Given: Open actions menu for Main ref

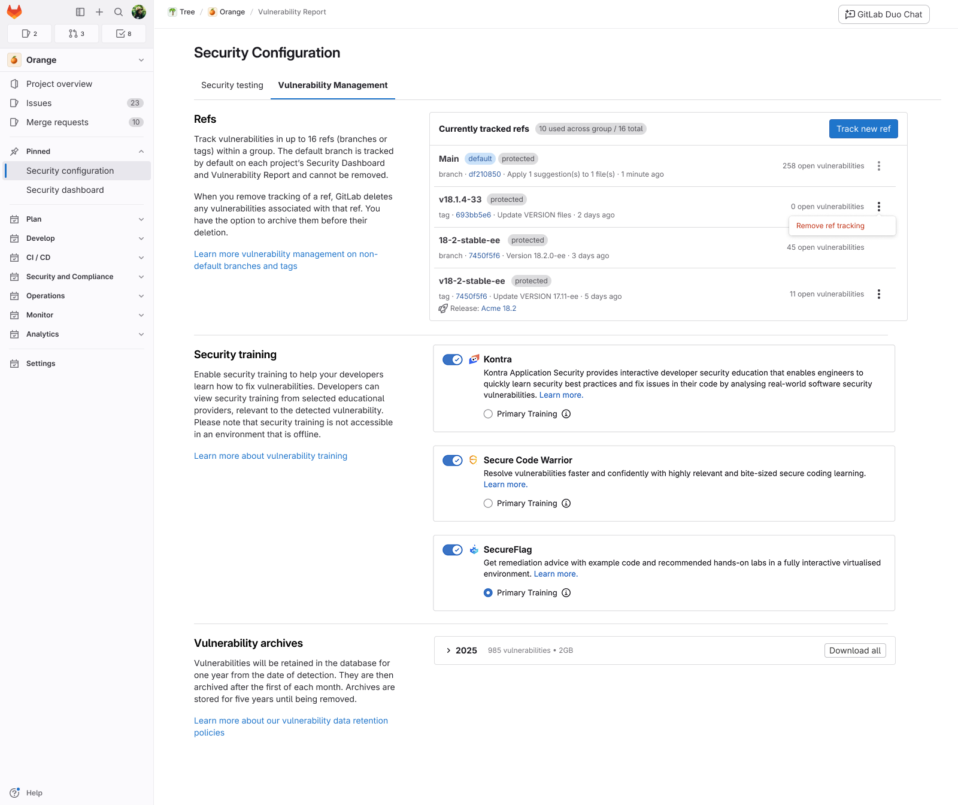Looking at the screenshot, I should [879, 166].
